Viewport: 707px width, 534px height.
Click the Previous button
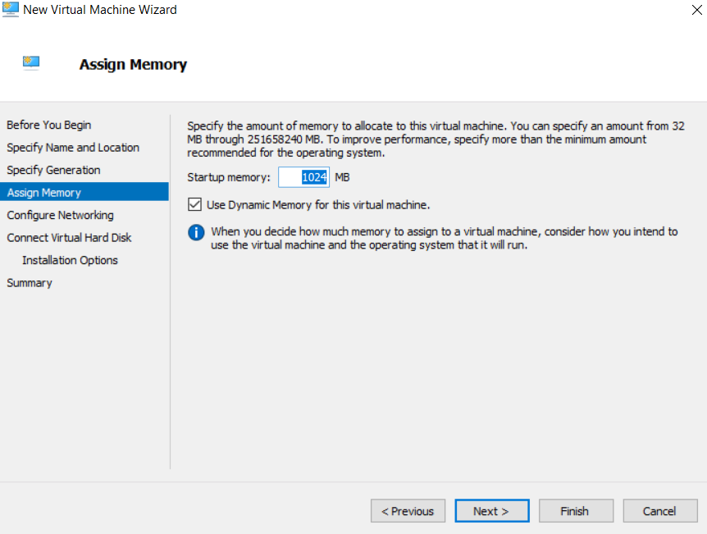coord(408,511)
